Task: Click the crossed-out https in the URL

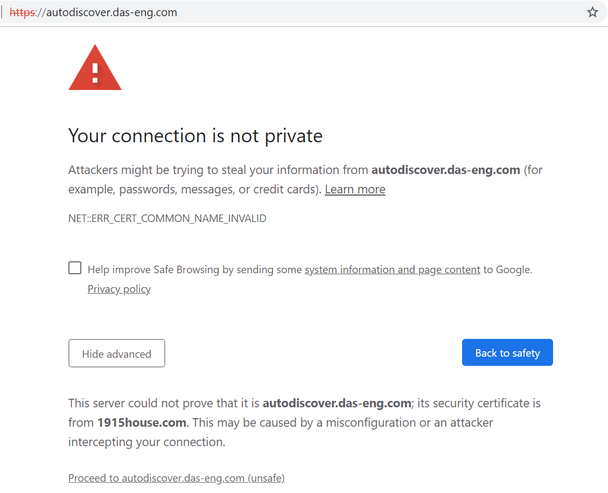Action: pyautogui.click(x=22, y=12)
